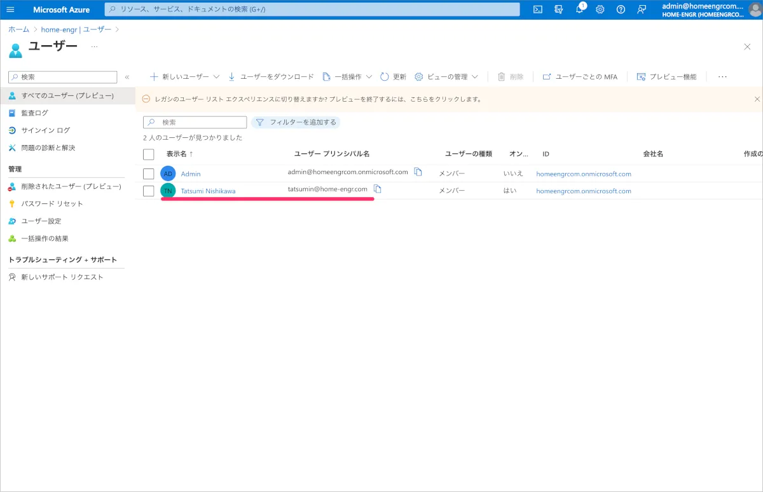Click the user list 検索 field
The image size is (763, 492).
tap(195, 122)
